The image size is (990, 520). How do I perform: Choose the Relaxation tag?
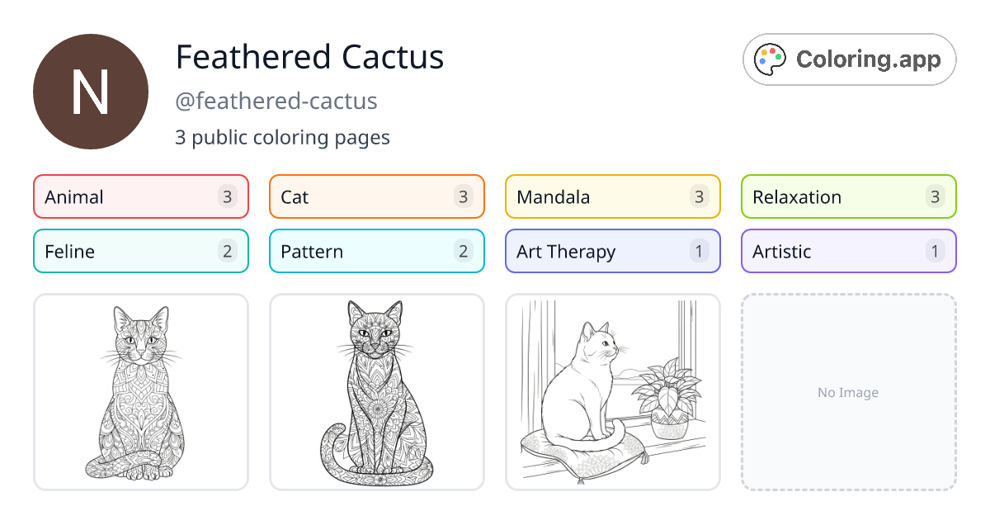point(849,196)
